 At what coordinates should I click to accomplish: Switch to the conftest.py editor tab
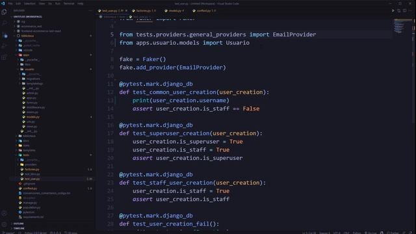point(204,10)
